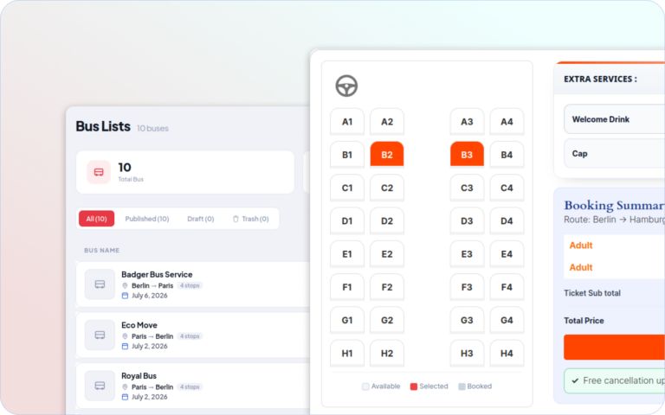Pick seat D3
Screen dimensions: 665x415
click(x=467, y=220)
